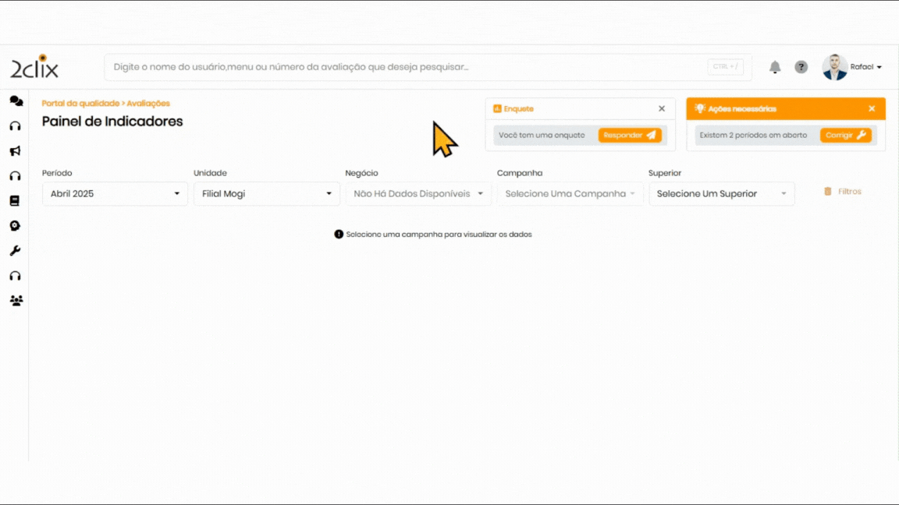Click the wrench icon in left sidebar
The height and width of the screenshot is (505, 899).
(15, 251)
